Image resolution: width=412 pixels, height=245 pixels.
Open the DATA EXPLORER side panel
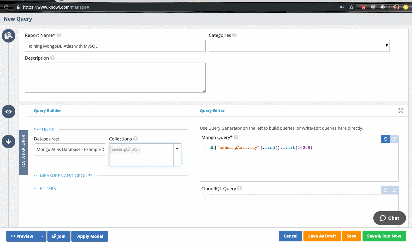pyautogui.click(x=23, y=153)
